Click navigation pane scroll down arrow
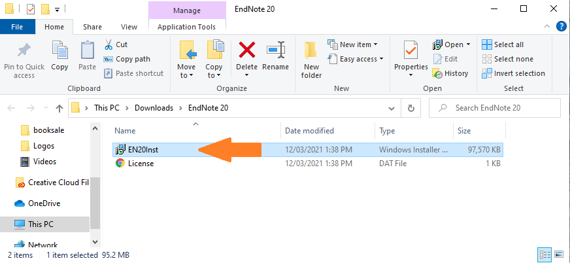This screenshot has width=570, height=263. 95,242
